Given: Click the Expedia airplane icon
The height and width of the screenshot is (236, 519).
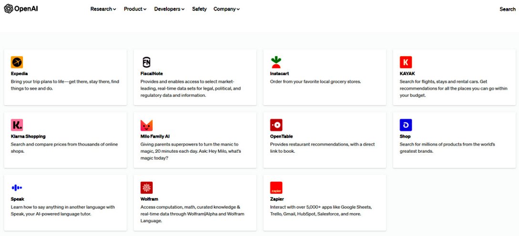Looking at the screenshot, I should 17,62.
